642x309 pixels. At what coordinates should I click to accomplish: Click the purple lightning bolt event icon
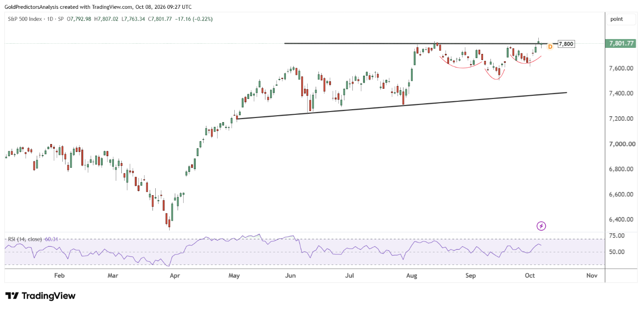tap(541, 226)
